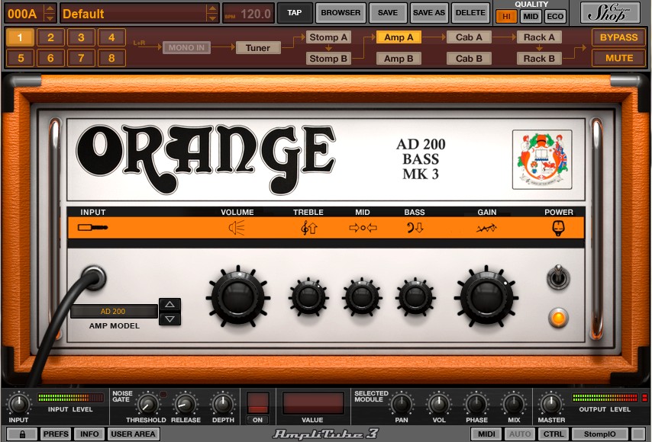Toggle the AUTO button
This screenshot has width=652, height=442.
[520, 434]
